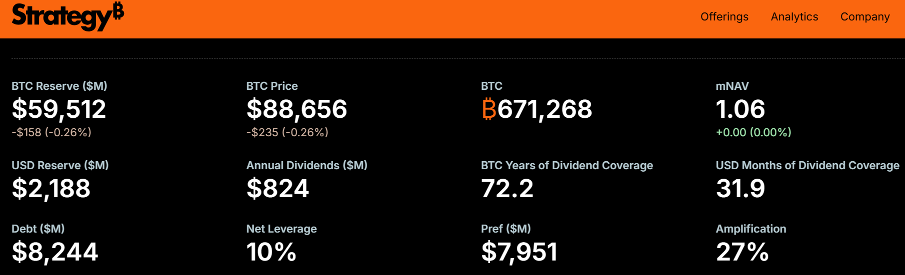Click the Strategy logo in the header
This screenshot has height=275, width=905.
67,16
